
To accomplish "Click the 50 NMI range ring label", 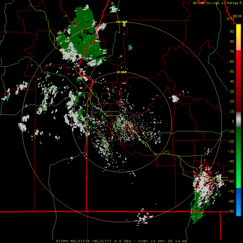I will [122, 72].
